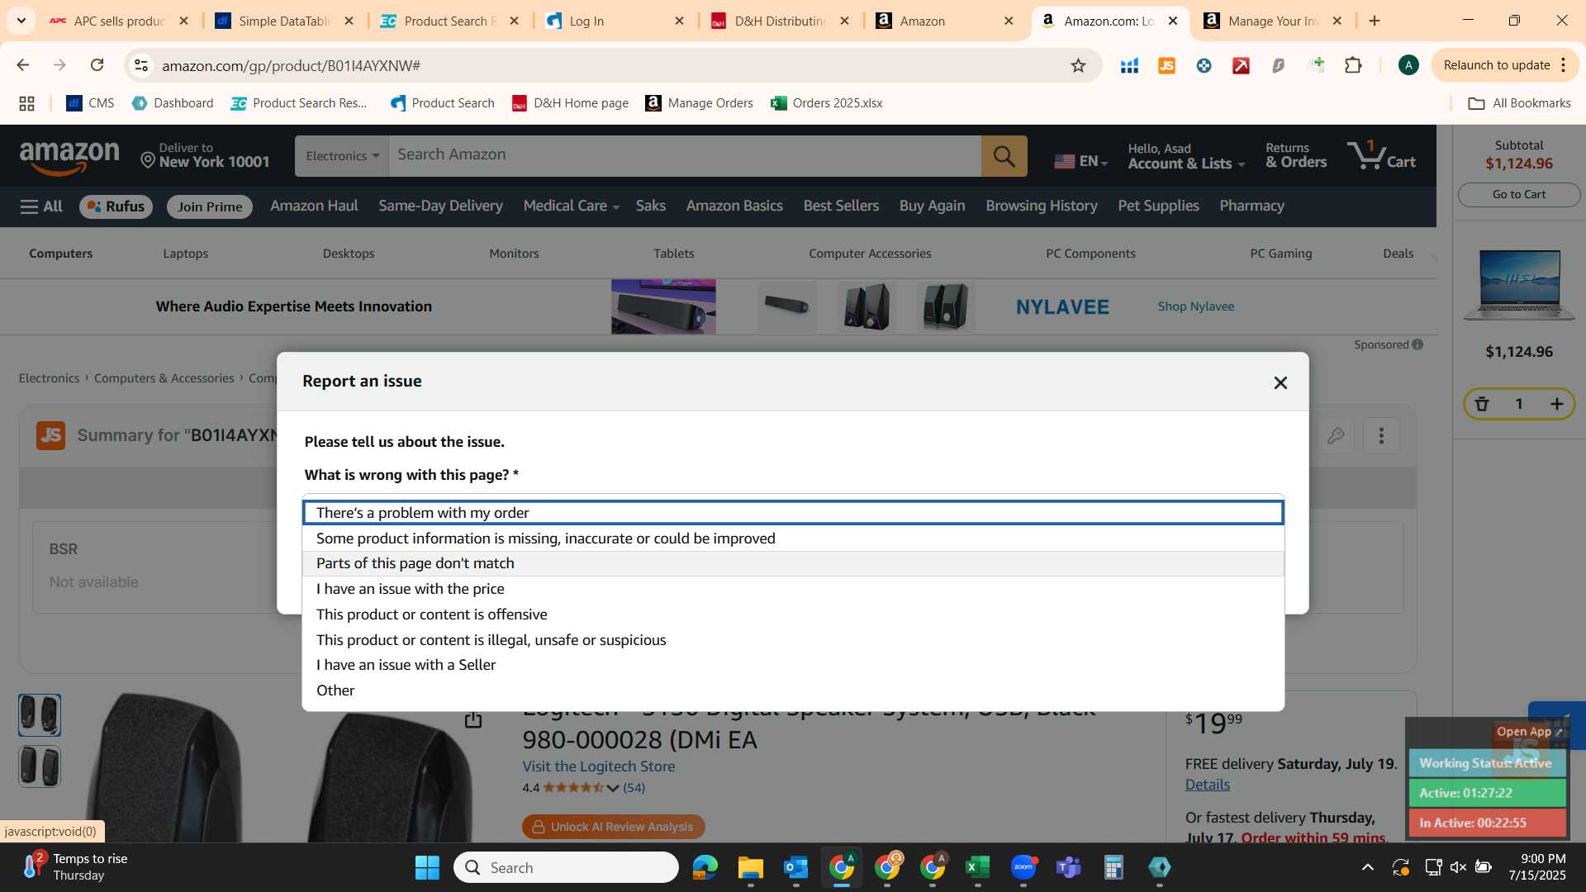Bookmark page with the star icon
The width and height of the screenshot is (1586, 892).
1078,65
